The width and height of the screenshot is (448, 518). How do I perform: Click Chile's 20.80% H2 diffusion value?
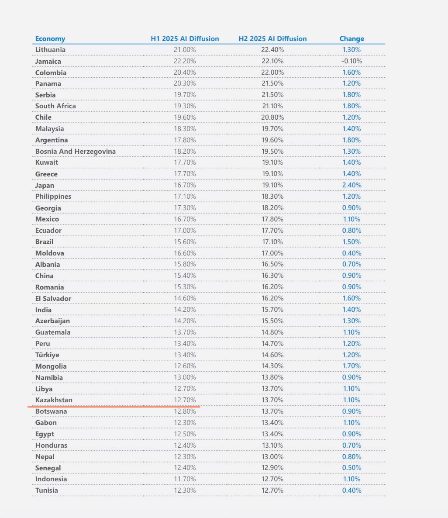pyautogui.click(x=272, y=117)
